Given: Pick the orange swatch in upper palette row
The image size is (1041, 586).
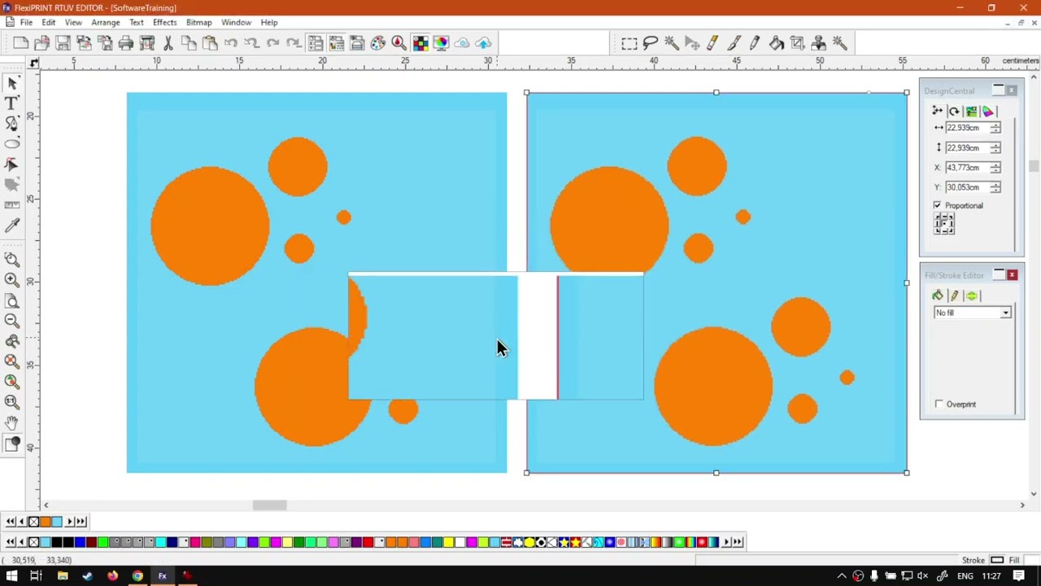Looking at the screenshot, I should pos(46,522).
